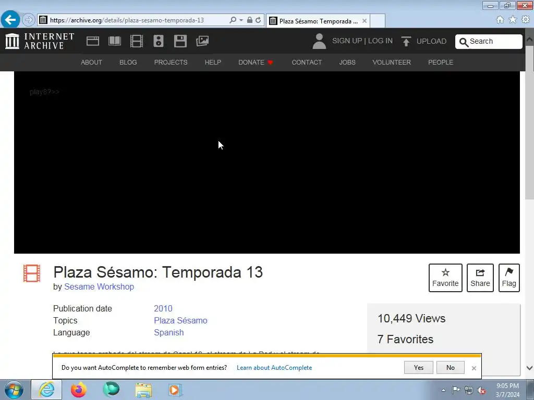Open the PEOPLE menu item

point(440,63)
